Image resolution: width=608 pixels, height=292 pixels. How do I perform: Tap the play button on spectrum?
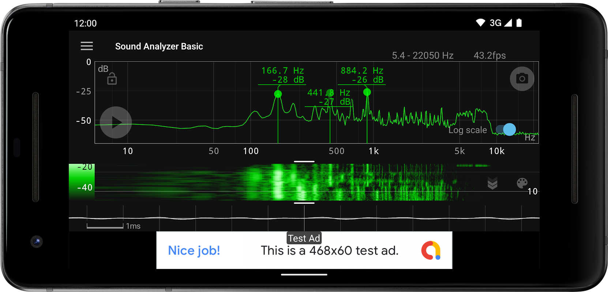click(116, 122)
